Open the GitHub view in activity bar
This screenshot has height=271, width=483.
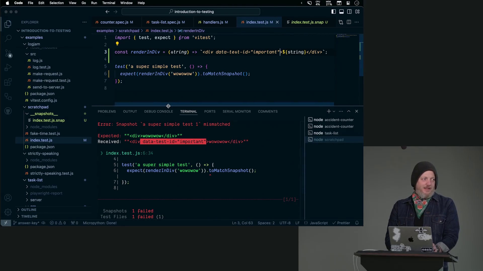(x=8, y=111)
